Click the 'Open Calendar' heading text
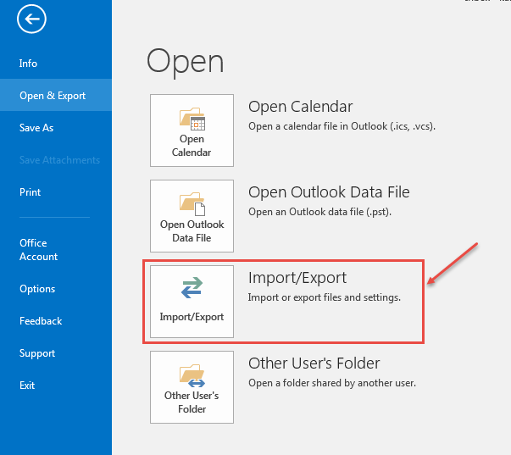Image resolution: width=511 pixels, height=455 pixels. point(301,107)
